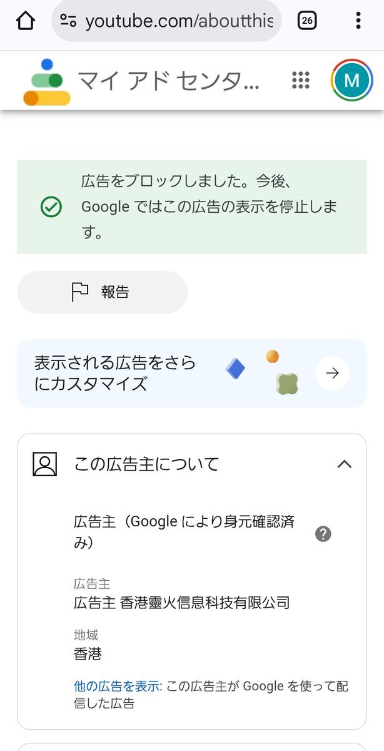Tap the 報告 report button

click(103, 292)
